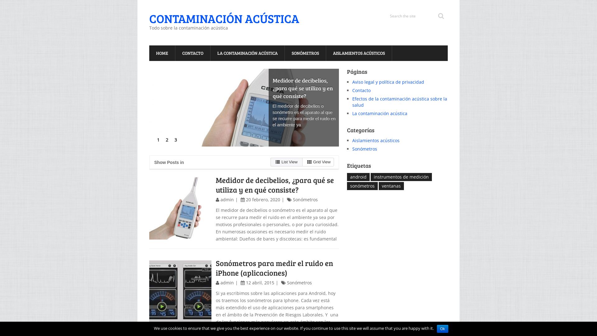
Task: Click carousel slide indicator 3
Action: 175,139
